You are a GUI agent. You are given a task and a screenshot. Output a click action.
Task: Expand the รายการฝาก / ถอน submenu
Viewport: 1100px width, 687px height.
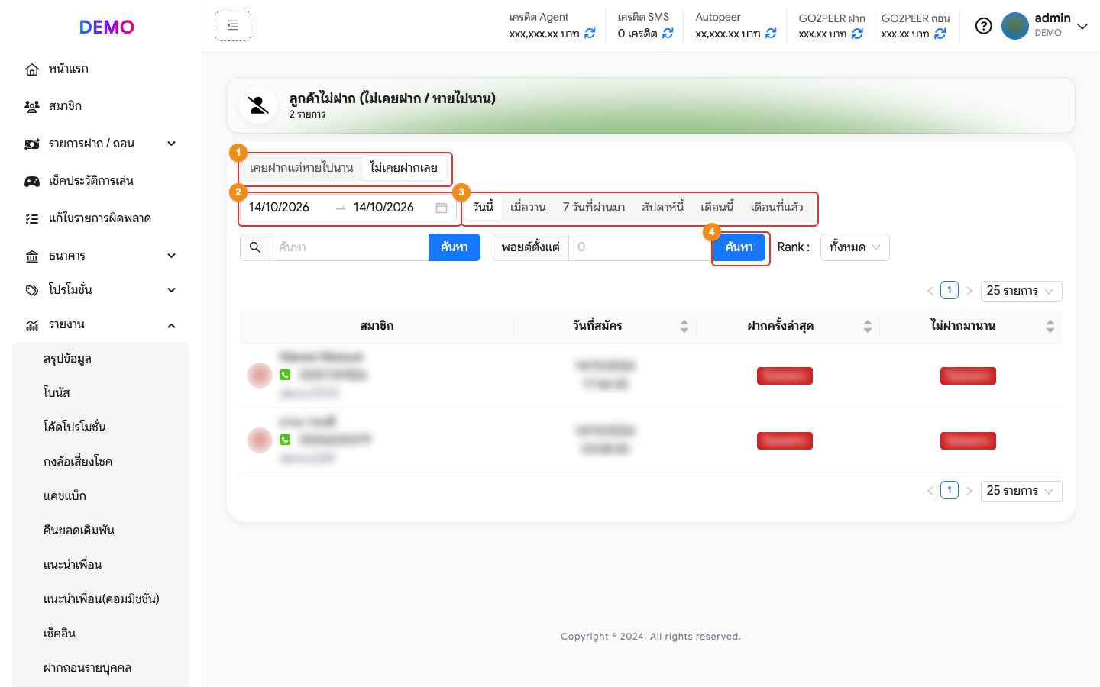[x=172, y=144]
